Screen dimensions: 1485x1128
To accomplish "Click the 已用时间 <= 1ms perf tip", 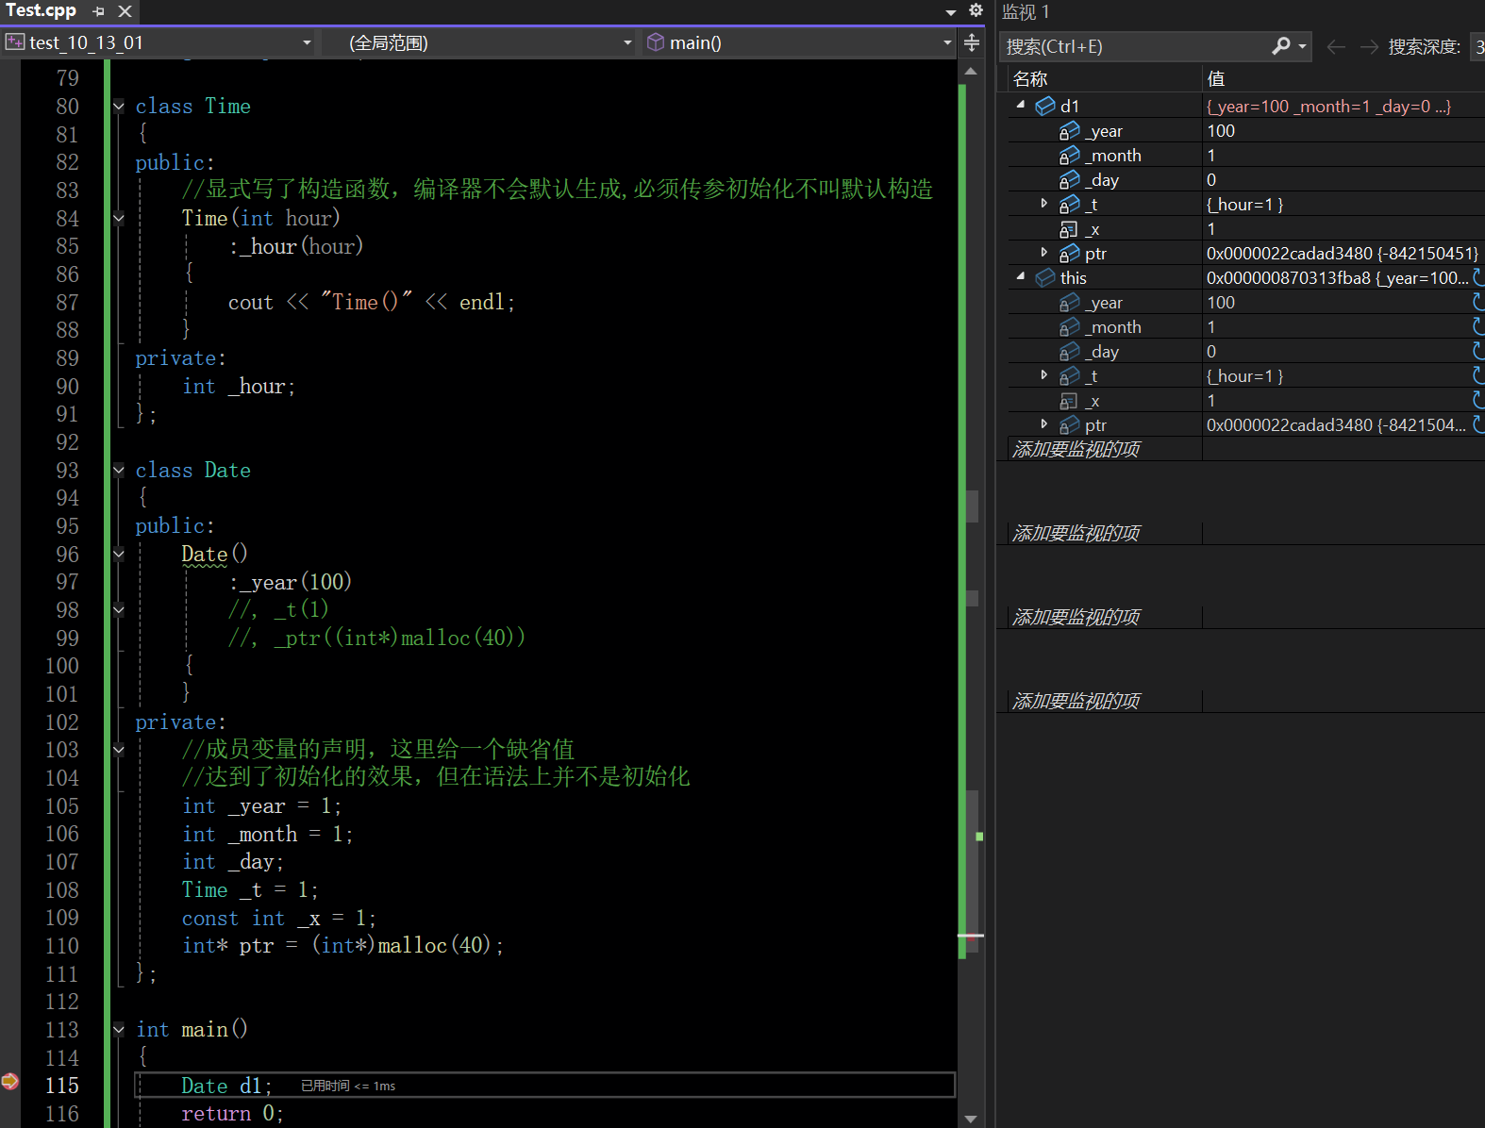I will (348, 1086).
